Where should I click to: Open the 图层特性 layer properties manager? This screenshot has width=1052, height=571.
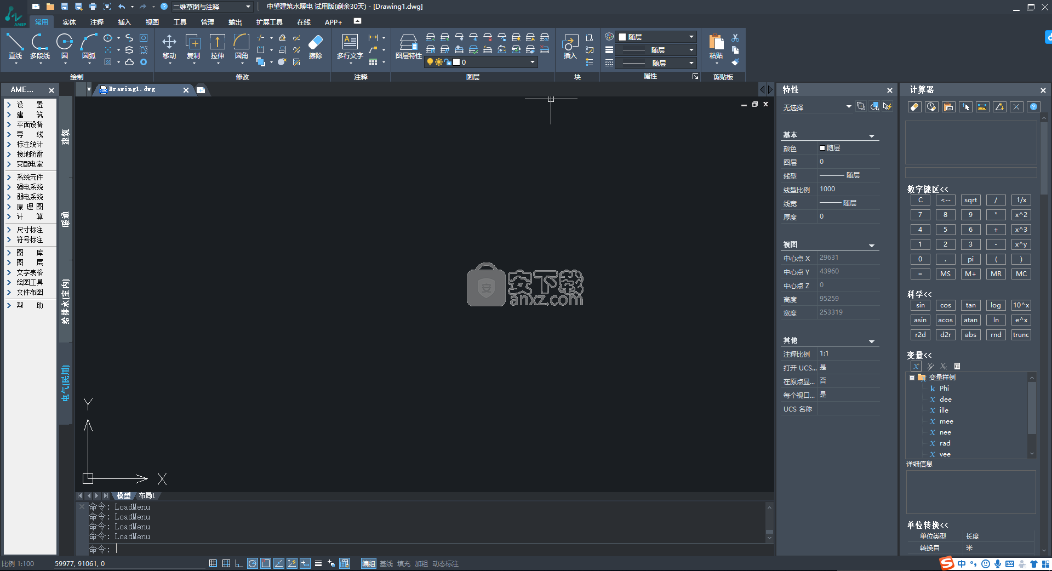[x=408, y=46]
